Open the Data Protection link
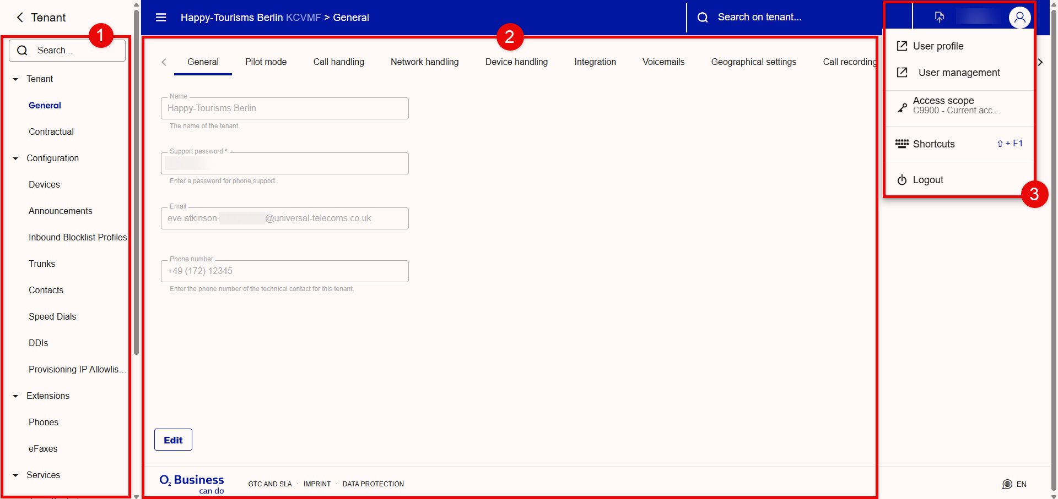1058x499 pixels. tap(373, 484)
